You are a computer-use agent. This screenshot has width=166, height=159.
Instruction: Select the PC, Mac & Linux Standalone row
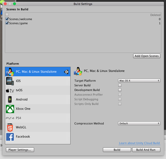(x=36, y=72)
